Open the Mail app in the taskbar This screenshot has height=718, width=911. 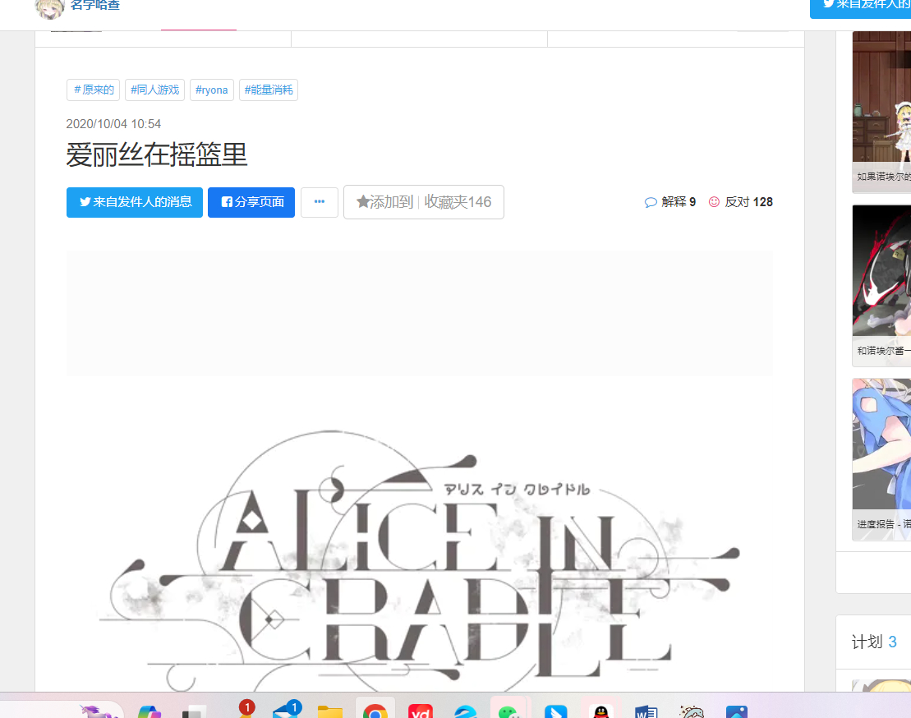click(286, 711)
